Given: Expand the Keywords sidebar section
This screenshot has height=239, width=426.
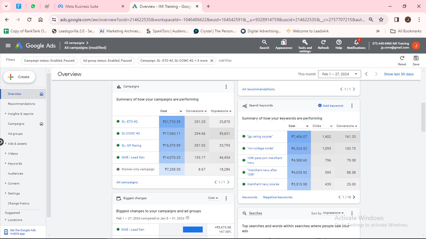Looking at the screenshot, I should point(15,164).
